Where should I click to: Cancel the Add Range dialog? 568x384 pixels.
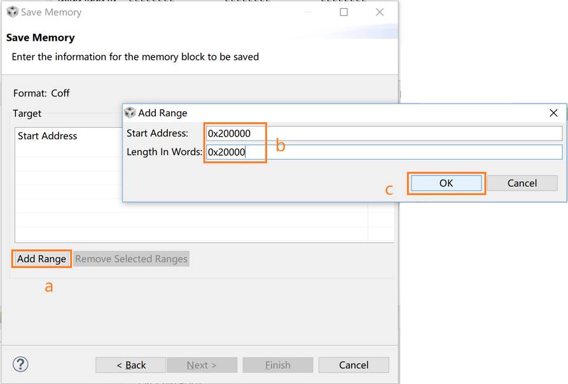tap(522, 183)
